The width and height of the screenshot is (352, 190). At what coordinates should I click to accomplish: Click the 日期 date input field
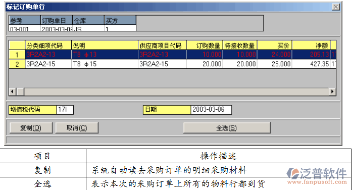click(x=211, y=110)
